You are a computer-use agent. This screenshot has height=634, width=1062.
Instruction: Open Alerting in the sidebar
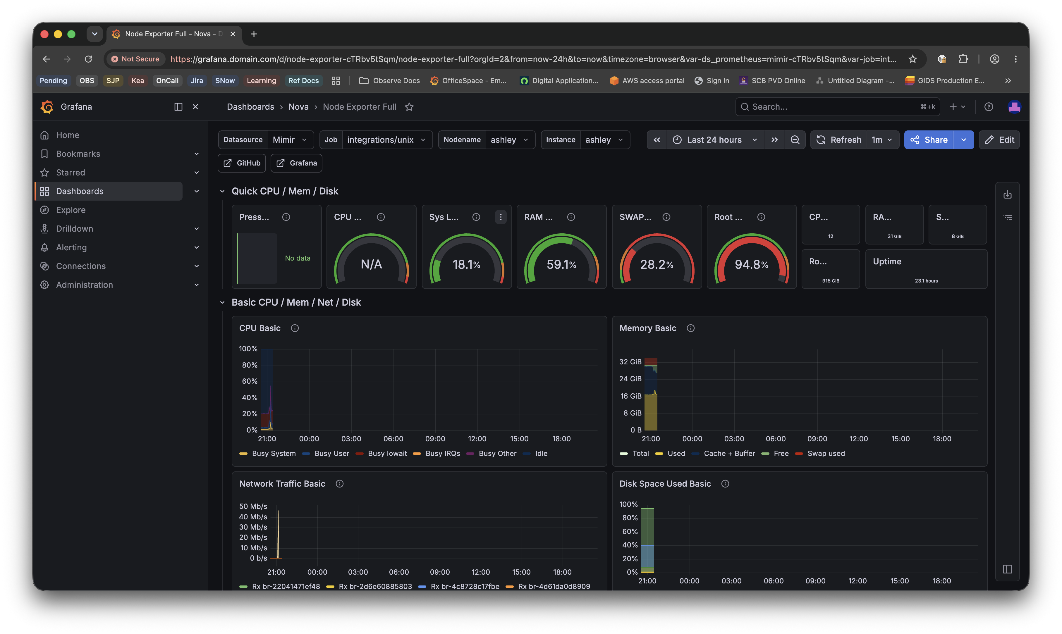[x=71, y=247]
